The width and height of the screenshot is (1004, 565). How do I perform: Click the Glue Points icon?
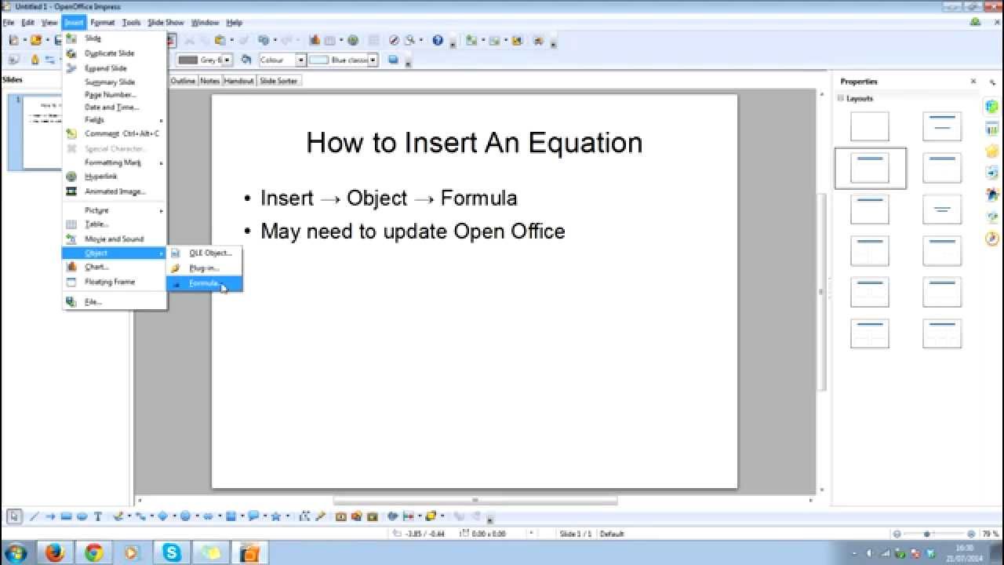point(319,516)
